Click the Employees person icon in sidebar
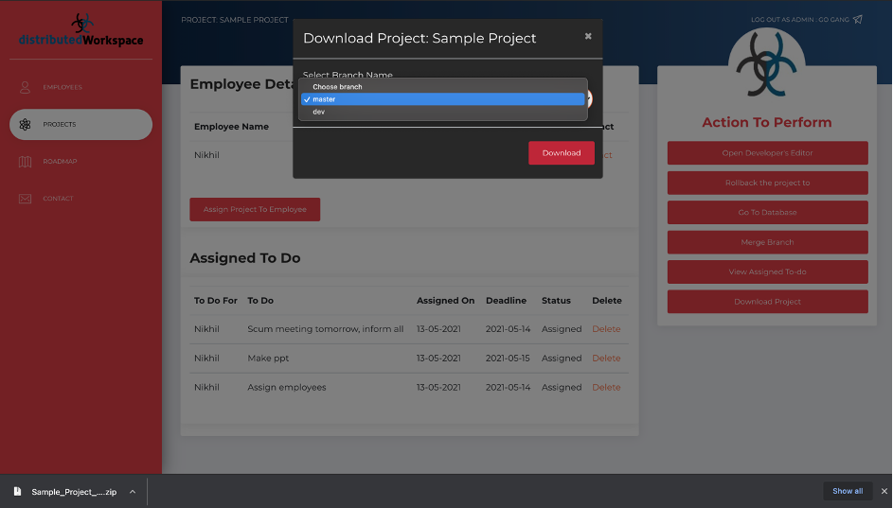Image resolution: width=893 pixels, height=508 pixels. (25, 87)
